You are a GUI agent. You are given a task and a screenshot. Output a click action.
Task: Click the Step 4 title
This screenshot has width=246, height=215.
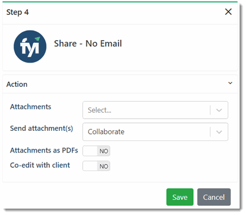point(17,12)
